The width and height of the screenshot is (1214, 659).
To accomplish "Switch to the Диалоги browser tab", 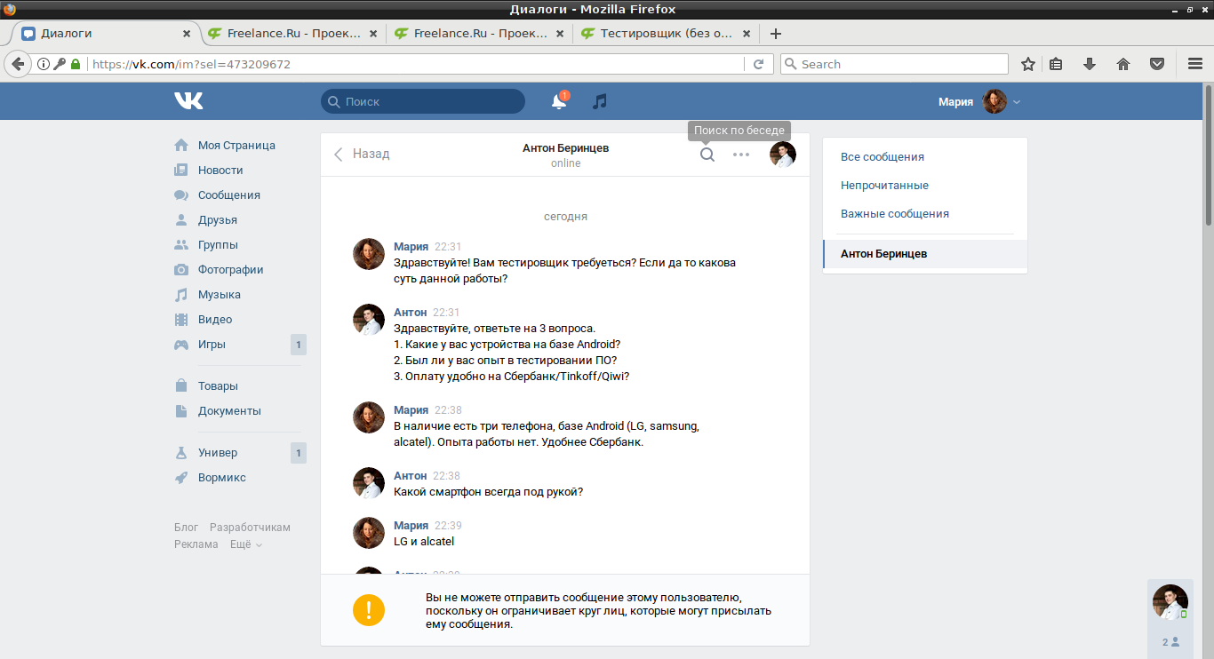I will coord(105,34).
